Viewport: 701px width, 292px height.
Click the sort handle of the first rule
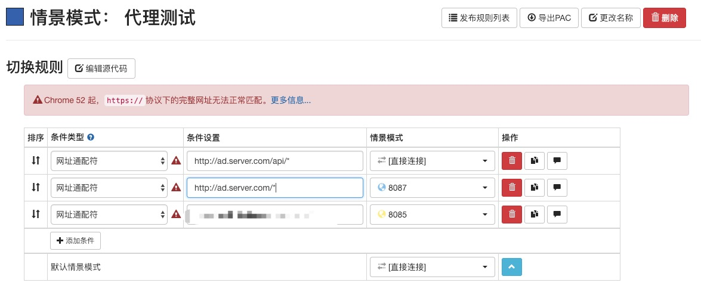(36, 160)
